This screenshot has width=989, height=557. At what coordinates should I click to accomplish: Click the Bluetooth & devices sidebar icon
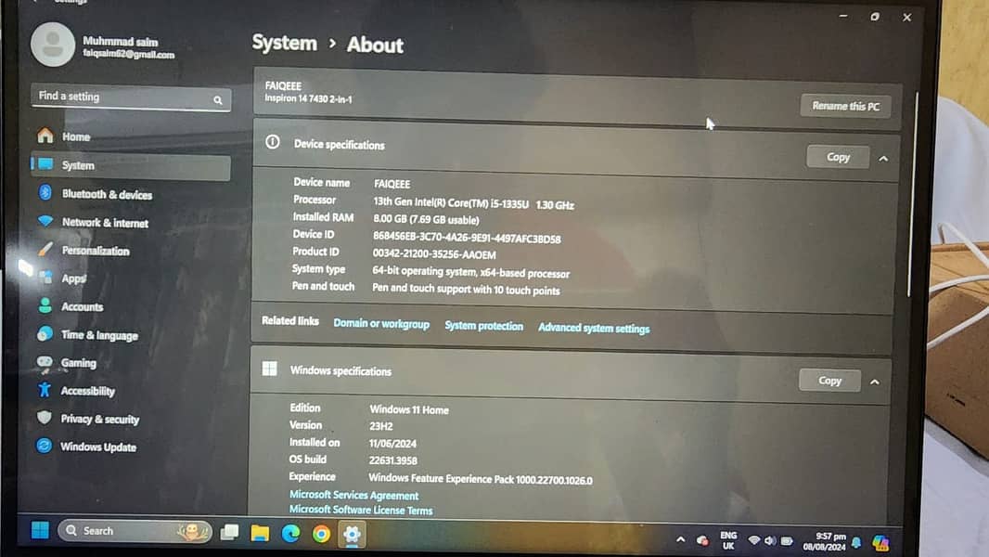(x=45, y=193)
